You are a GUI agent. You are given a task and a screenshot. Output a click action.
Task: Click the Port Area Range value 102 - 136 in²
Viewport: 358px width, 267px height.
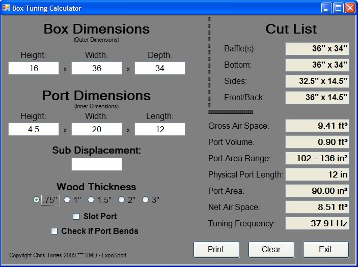(317, 158)
